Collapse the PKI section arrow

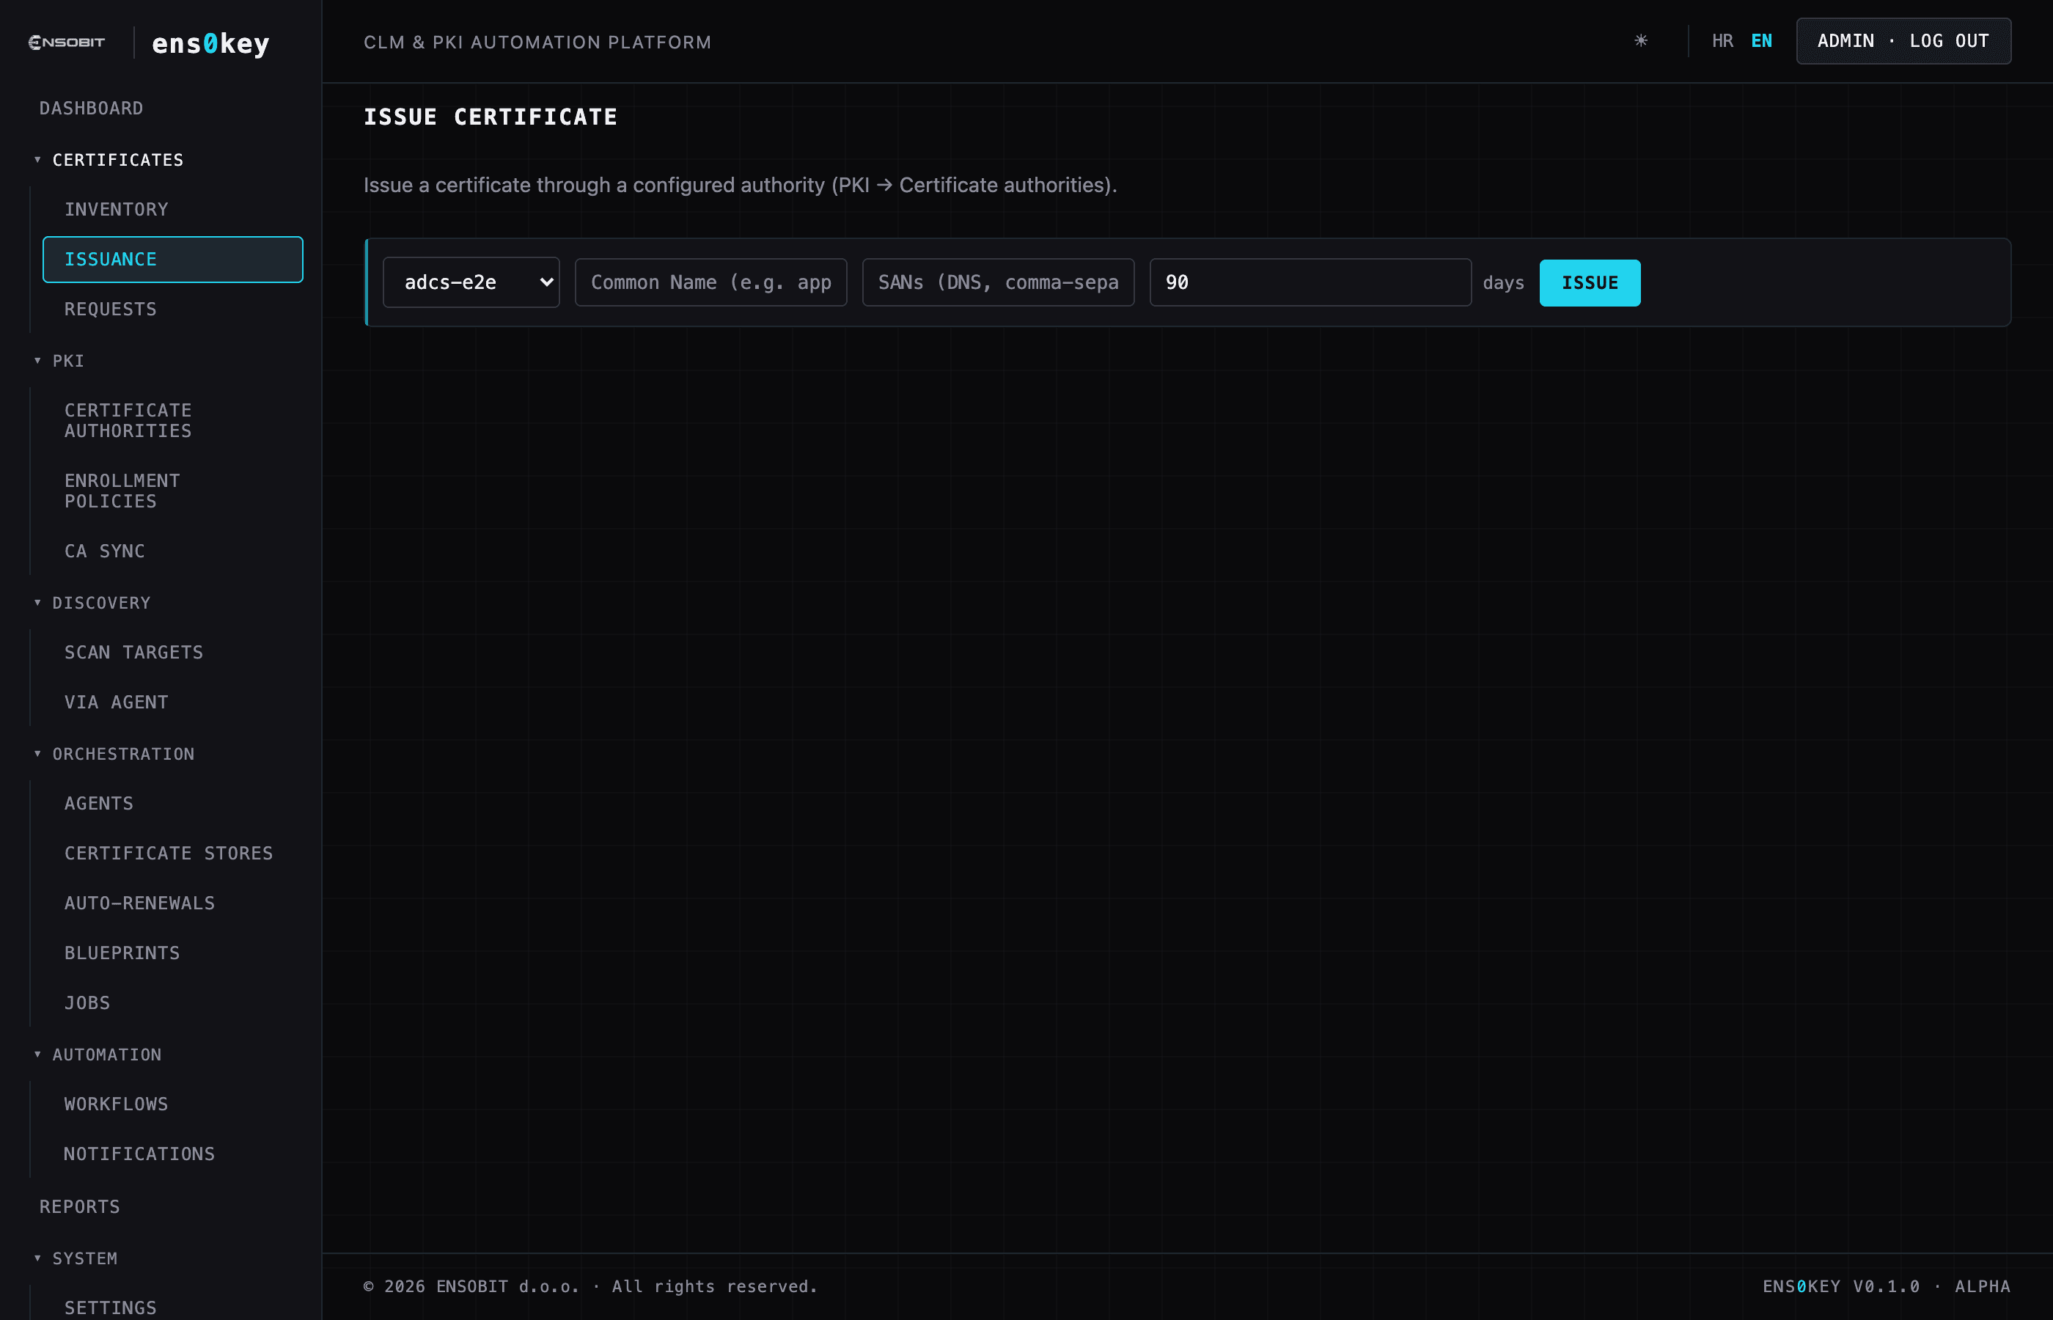(37, 361)
